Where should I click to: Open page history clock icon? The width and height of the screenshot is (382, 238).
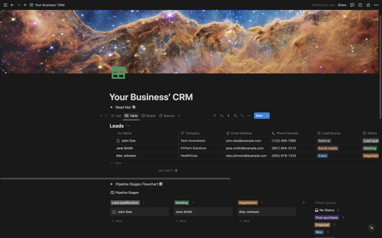(x=360, y=5)
